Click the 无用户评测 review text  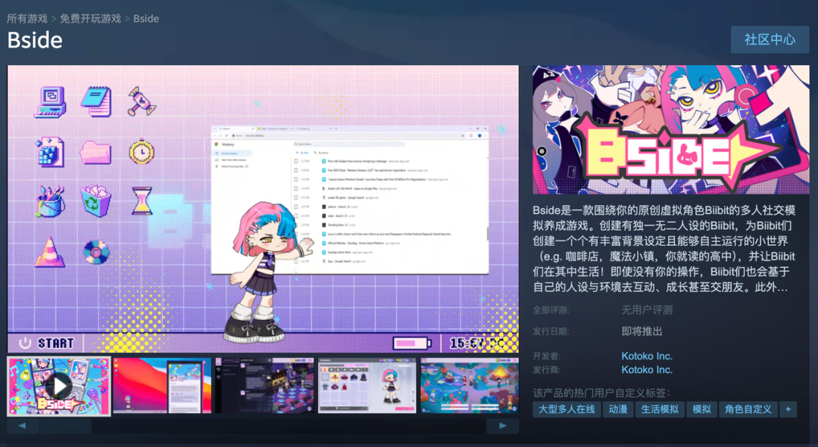pos(647,310)
